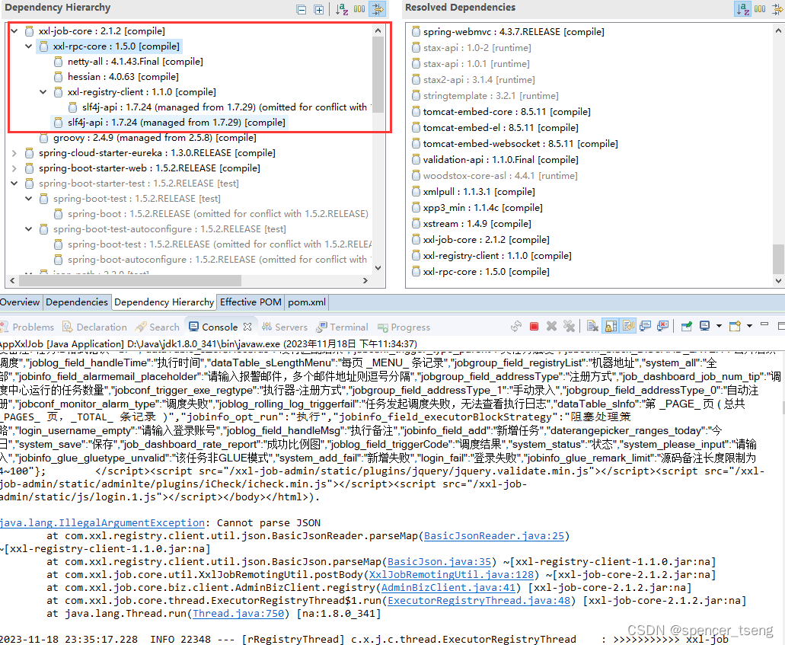This screenshot has width=785, height=645.
Task: Collapse All nodes in Dependency Hierarchy
Action: click(302, 8)
